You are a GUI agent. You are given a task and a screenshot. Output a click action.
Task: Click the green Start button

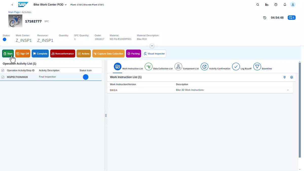(8, 53)
